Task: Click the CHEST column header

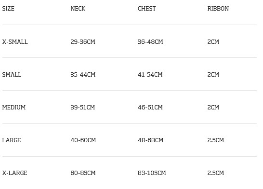Action: point(147,9)
